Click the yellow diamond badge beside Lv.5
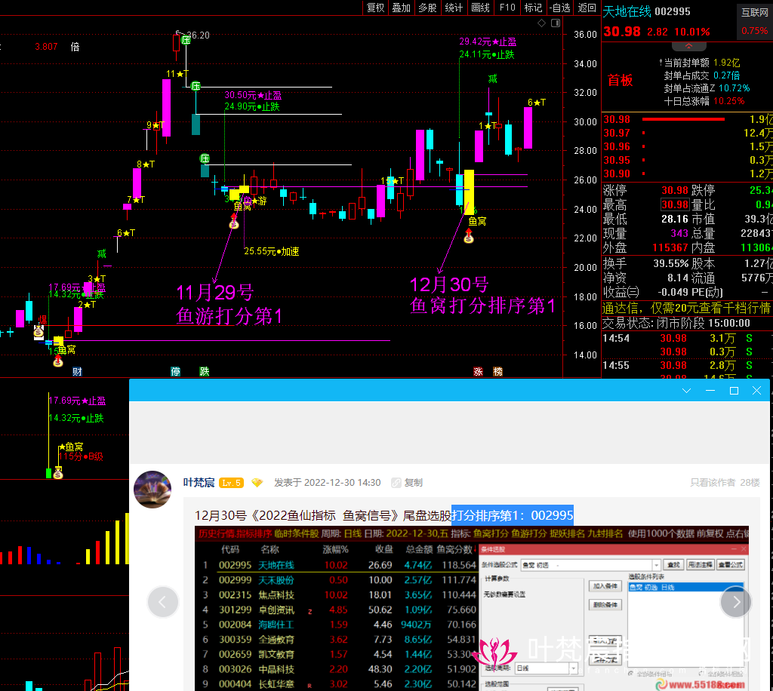This screenshot has width=773, height=691. 257,483
